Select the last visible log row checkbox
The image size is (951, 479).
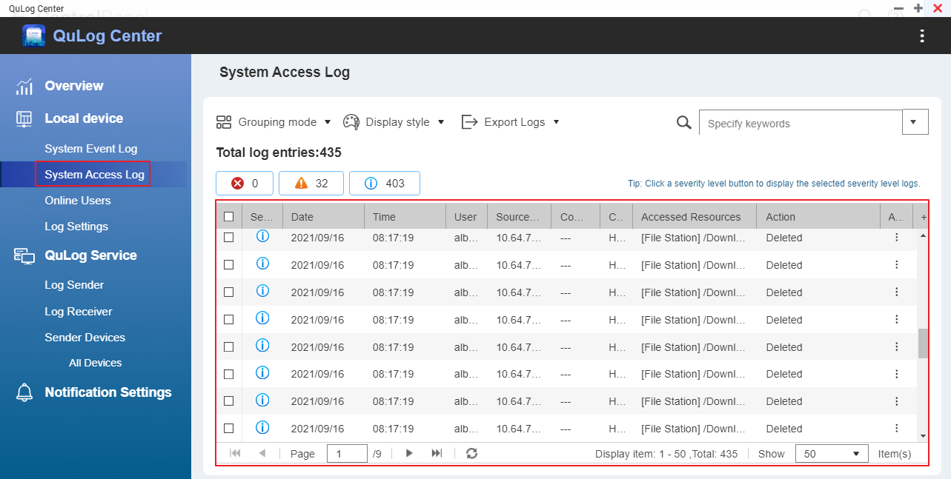click(x=228, y=429)
